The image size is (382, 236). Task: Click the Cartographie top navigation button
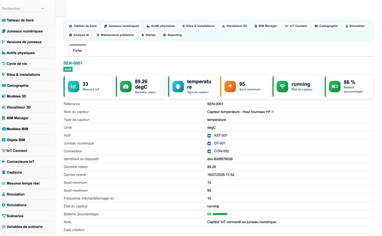[x=326, y=26]
